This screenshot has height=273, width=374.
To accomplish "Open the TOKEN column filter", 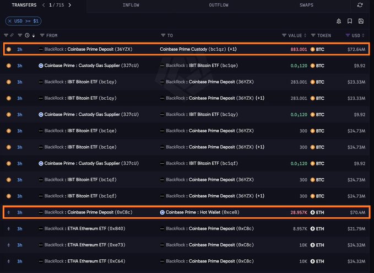I will 313,35.
